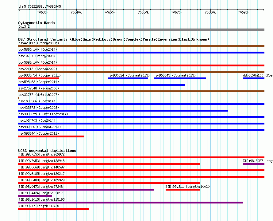Select variant nsv428117 (Perry2008b) label
273x221 pixels.
point(39,43)
